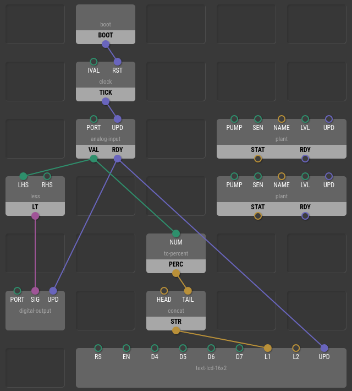Select the LT output pin on less node
The height and width of the screenshot is (391, 352).
(x=35, y=216)
